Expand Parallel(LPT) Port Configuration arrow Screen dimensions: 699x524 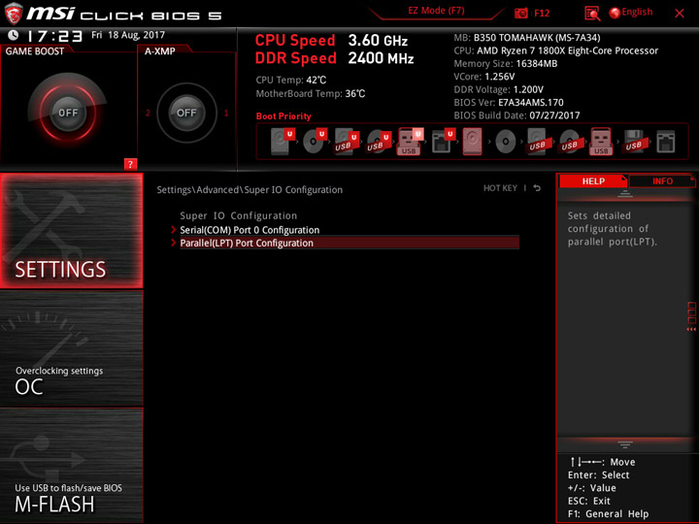tap(174, 243)
